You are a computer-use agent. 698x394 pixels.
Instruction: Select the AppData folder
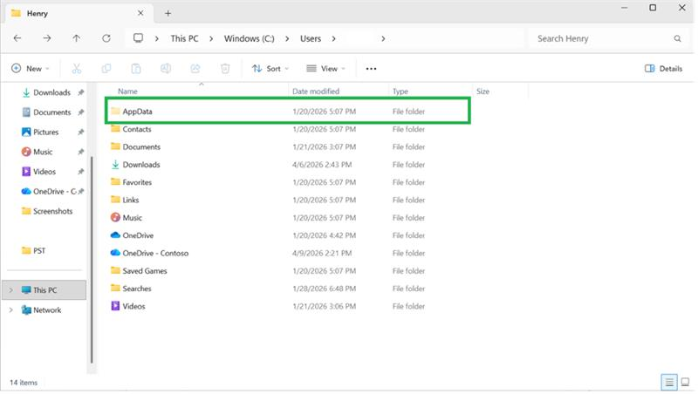pyautogui.click(x=288, y=112)
